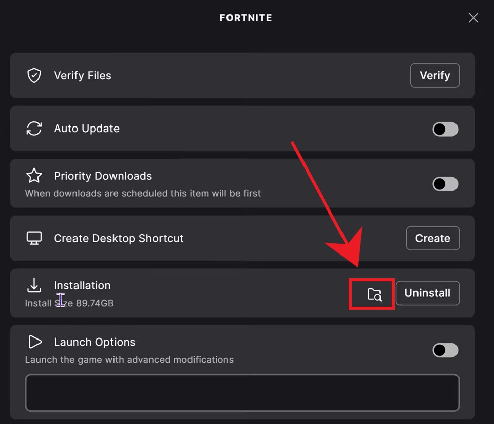Click the Verify Files label

(83, 76)
